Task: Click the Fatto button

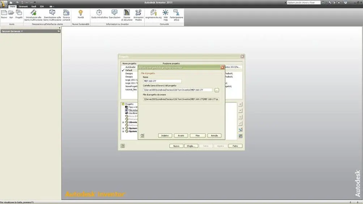Action: pos(235,146)
